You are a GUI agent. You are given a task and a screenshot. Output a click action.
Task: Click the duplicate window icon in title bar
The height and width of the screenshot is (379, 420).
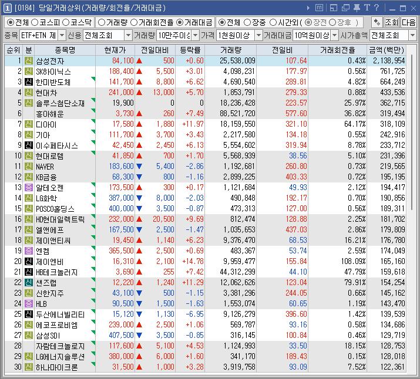(345, 8)
